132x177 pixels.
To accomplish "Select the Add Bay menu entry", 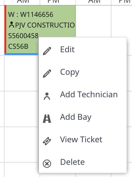I will pyautogui.click(x=83, y=117).
